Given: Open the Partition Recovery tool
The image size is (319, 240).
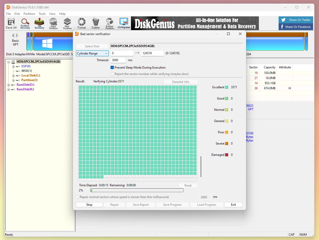Looking at the screenshot, I should coord(25,23).
